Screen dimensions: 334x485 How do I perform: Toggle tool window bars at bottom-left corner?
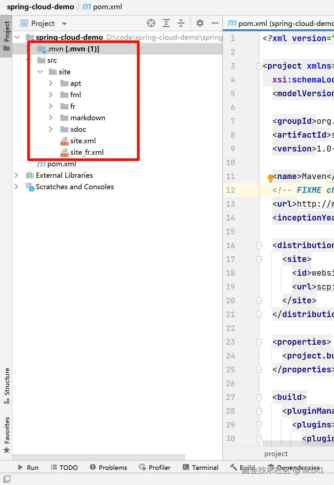click(7, 479)
